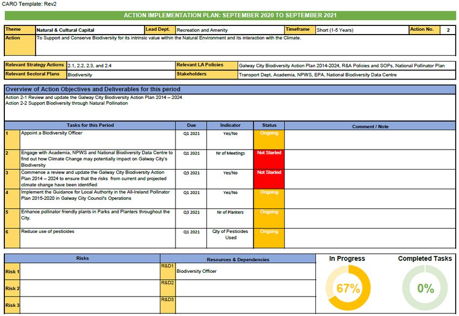Screen dimensions: 459x316
Task: Click the comment cell for pesticides task
Action: (x=370, y=238)
